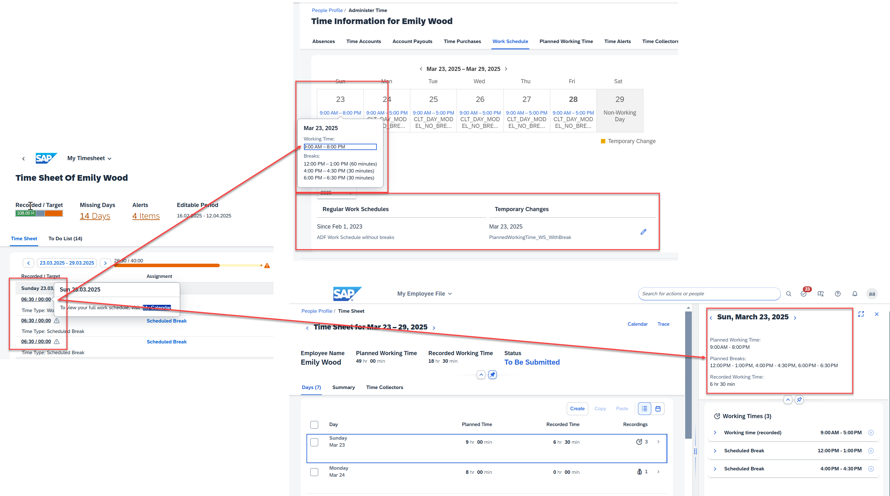
Task: Expand day detail panel to full screen
Action: [x=861, y=314]
